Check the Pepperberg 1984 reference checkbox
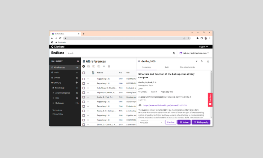This screenshot has width=263, height=158. (x=84, y=120)
